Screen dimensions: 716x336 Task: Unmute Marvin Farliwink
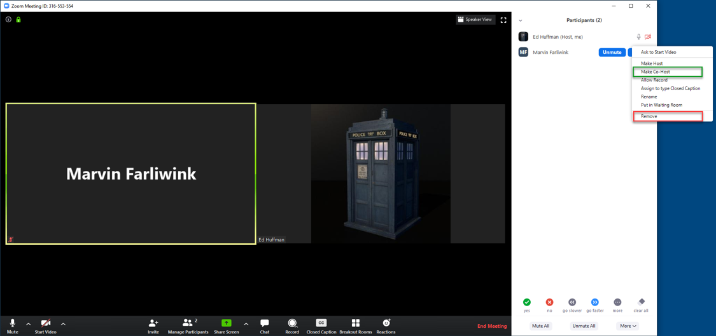[612, 53]
